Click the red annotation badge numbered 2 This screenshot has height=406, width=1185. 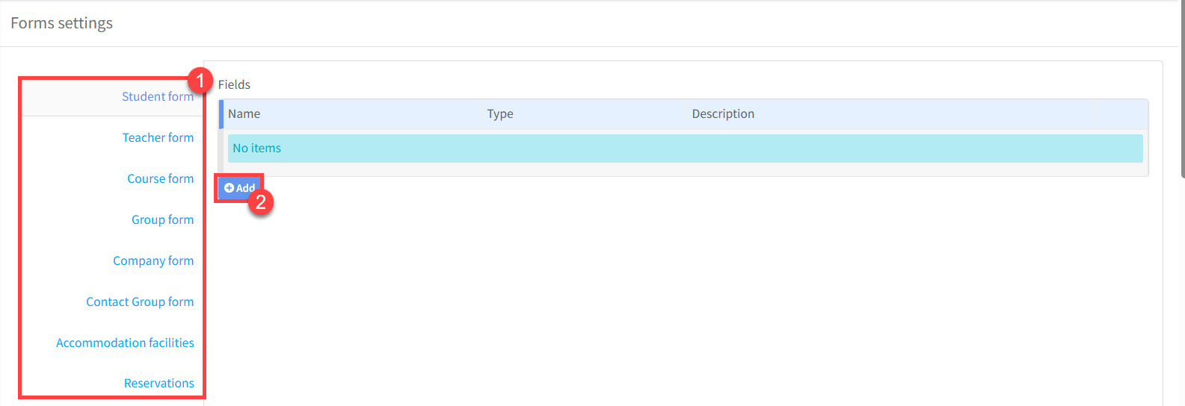pyautogui.click(x=261, y=202)
